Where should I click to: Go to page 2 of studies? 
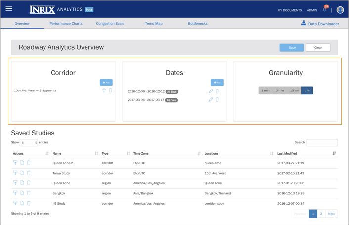pyautogui.click(x=321, y=214)
